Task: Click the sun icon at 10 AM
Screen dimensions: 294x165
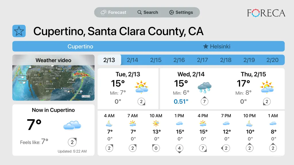Action: [x=156, y=123]
